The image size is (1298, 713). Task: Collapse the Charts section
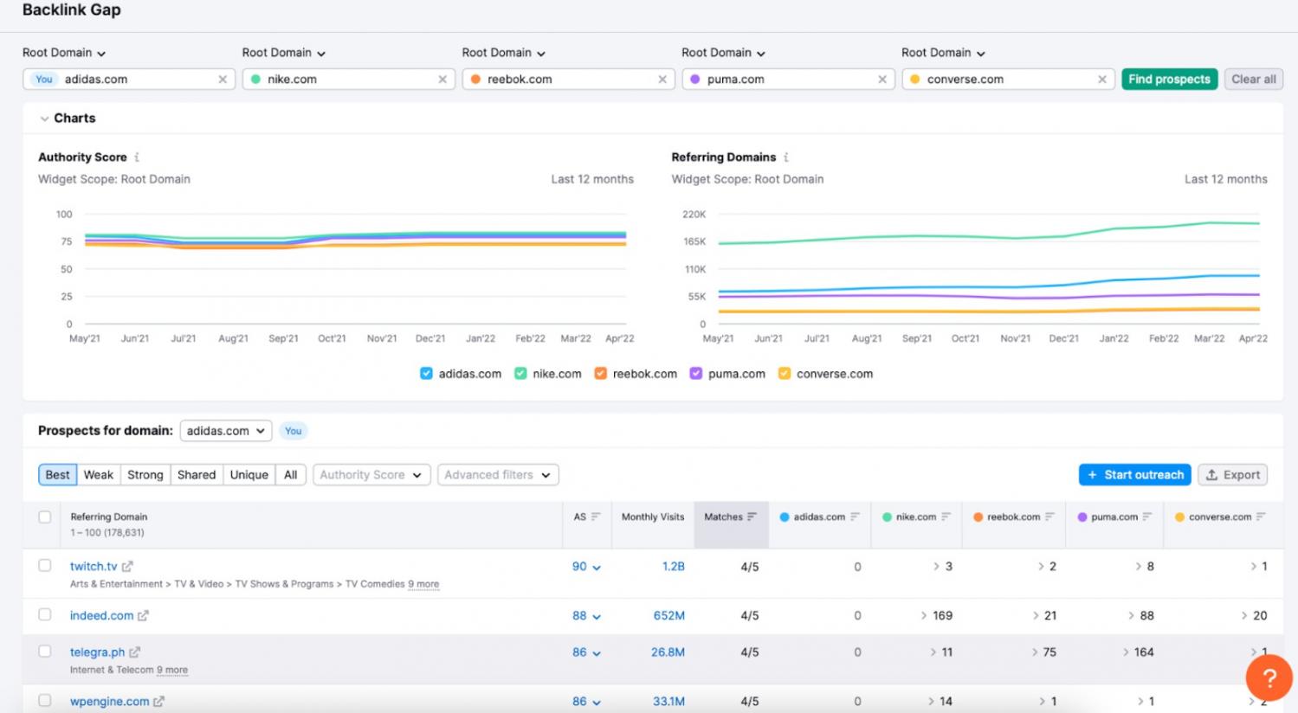pyautogui.click(x=45, y=119)
